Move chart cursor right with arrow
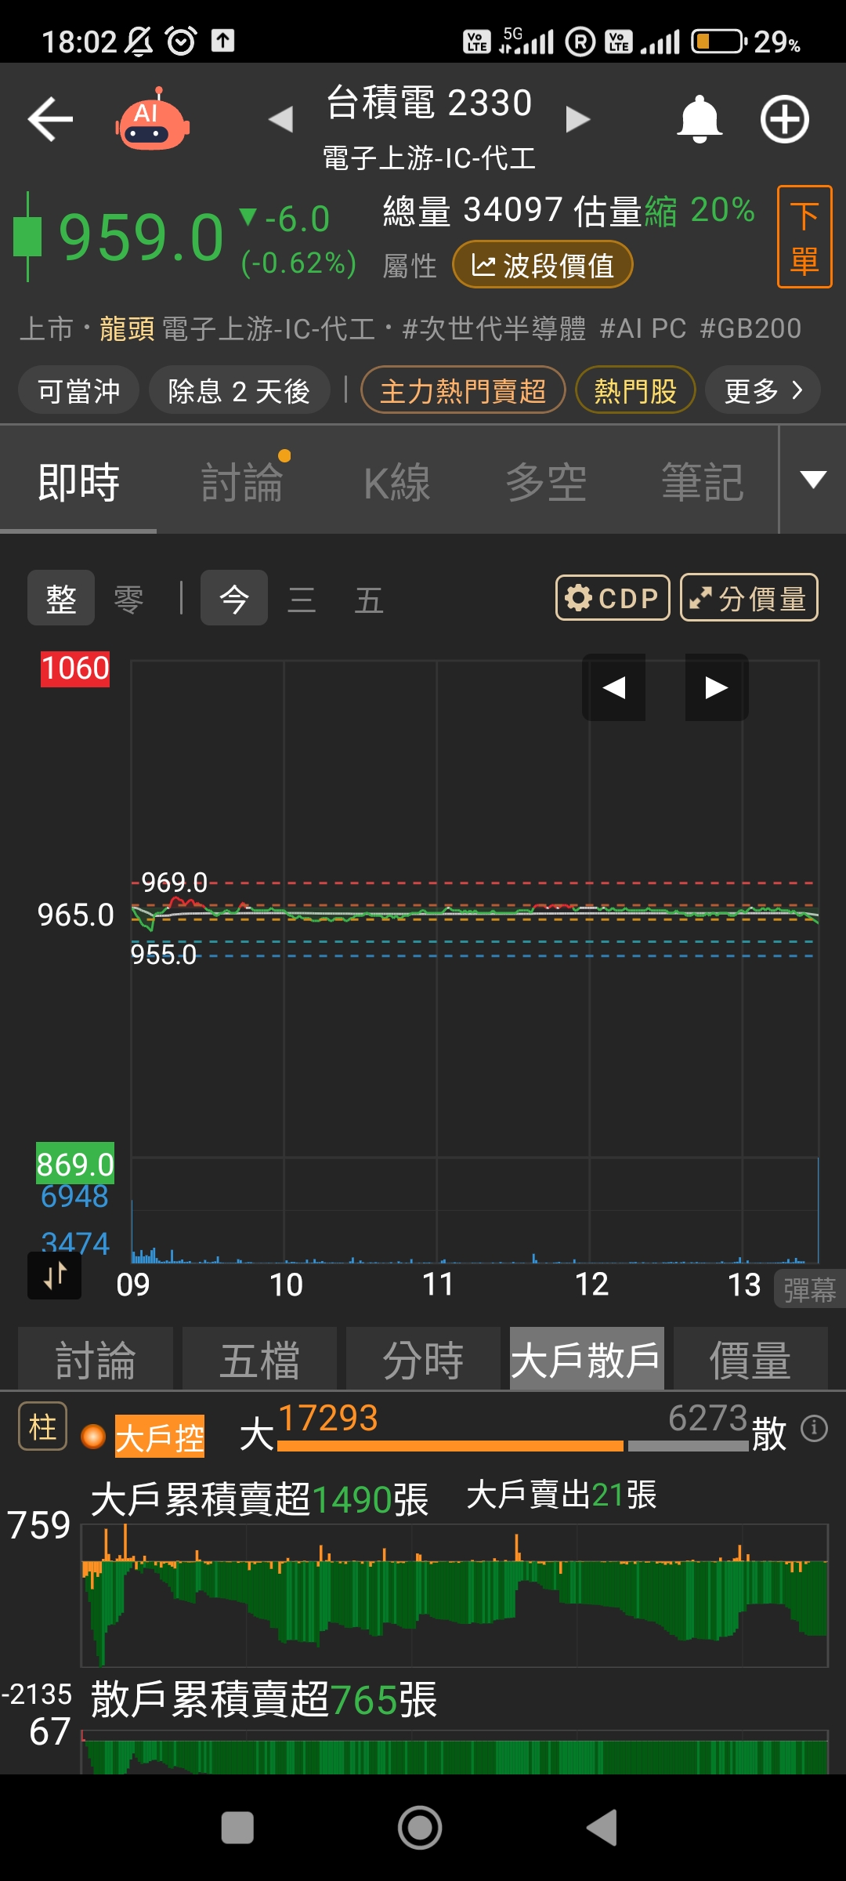Viewport: 846px width, 1881px height. point(717,687)
